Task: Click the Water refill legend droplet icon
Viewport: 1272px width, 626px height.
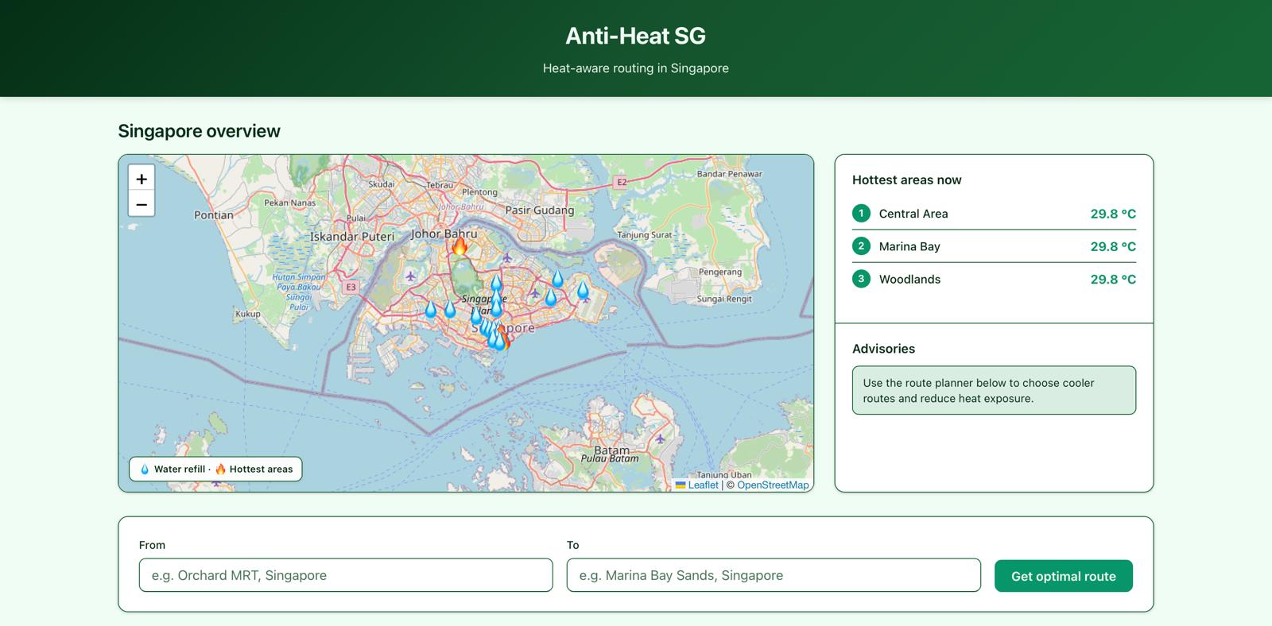Action: 145,469
